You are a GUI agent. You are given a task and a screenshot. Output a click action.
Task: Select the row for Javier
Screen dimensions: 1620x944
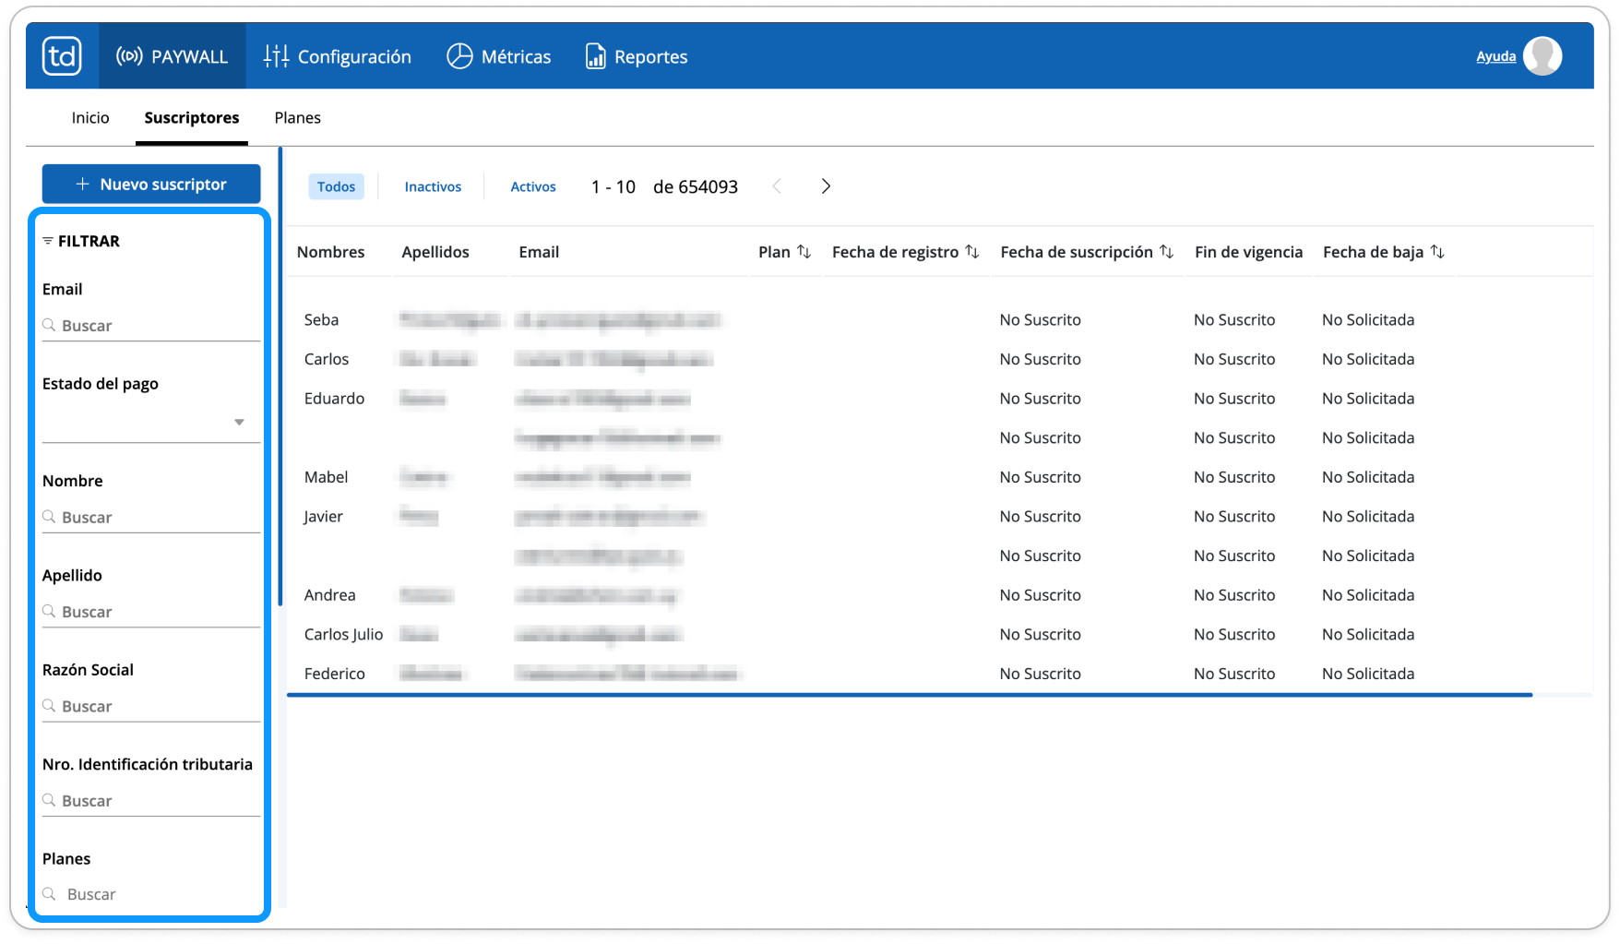939,517
